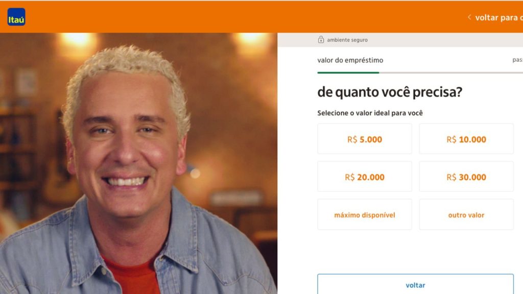
Task: Click the gray unfilled progress bar portion
Action: click(451, 72)
